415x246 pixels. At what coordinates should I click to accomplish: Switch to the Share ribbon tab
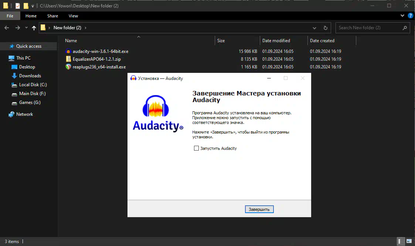53,16
